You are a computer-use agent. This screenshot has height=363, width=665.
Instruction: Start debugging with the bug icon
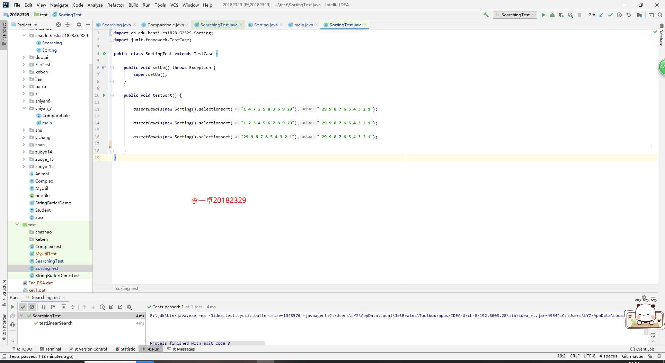coord(552,15)
